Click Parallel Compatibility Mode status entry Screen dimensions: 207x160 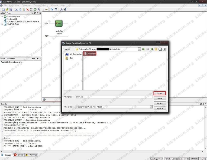(177, 159)
